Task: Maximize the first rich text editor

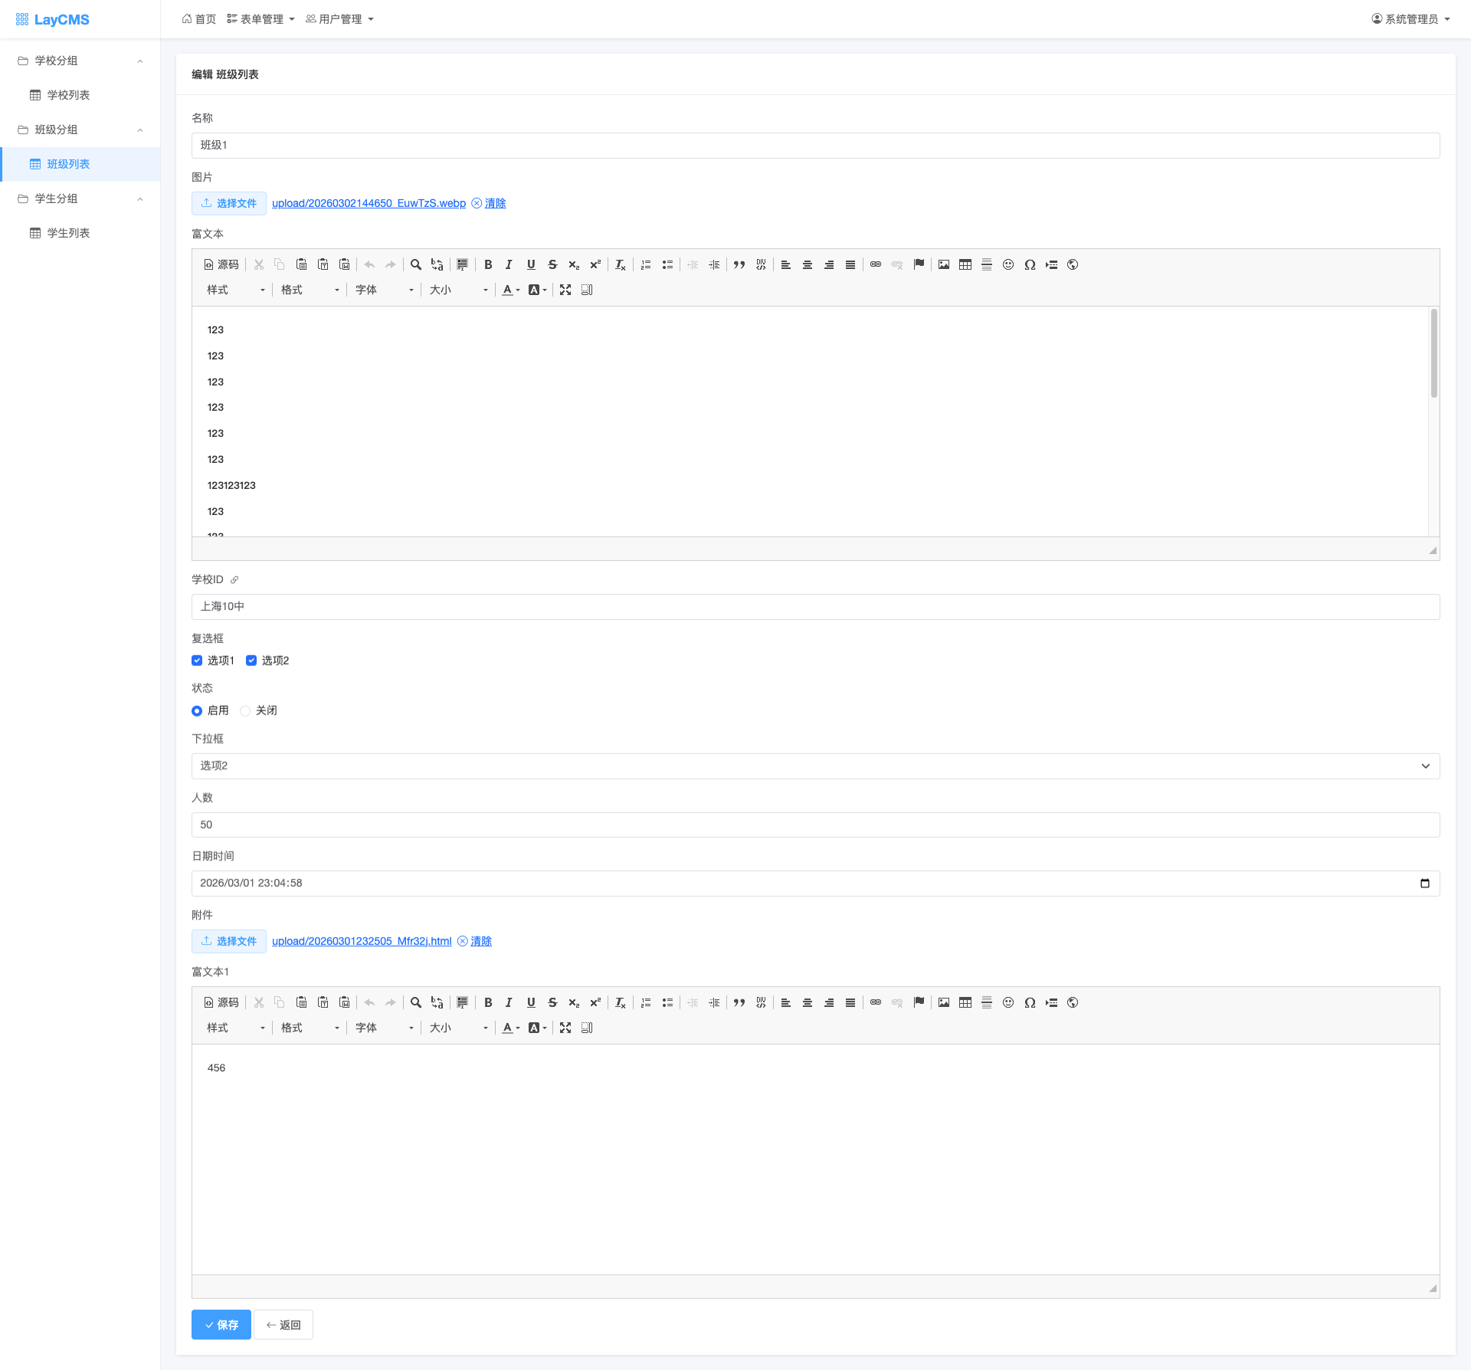Action: pos(565,290)
